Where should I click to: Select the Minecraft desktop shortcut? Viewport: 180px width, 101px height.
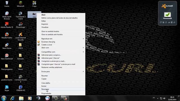click(x=21, y=4)
